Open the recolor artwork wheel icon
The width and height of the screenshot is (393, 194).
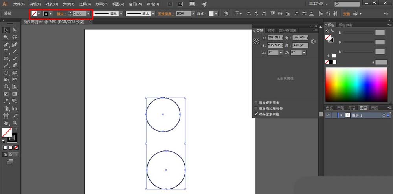click(226, 14)
